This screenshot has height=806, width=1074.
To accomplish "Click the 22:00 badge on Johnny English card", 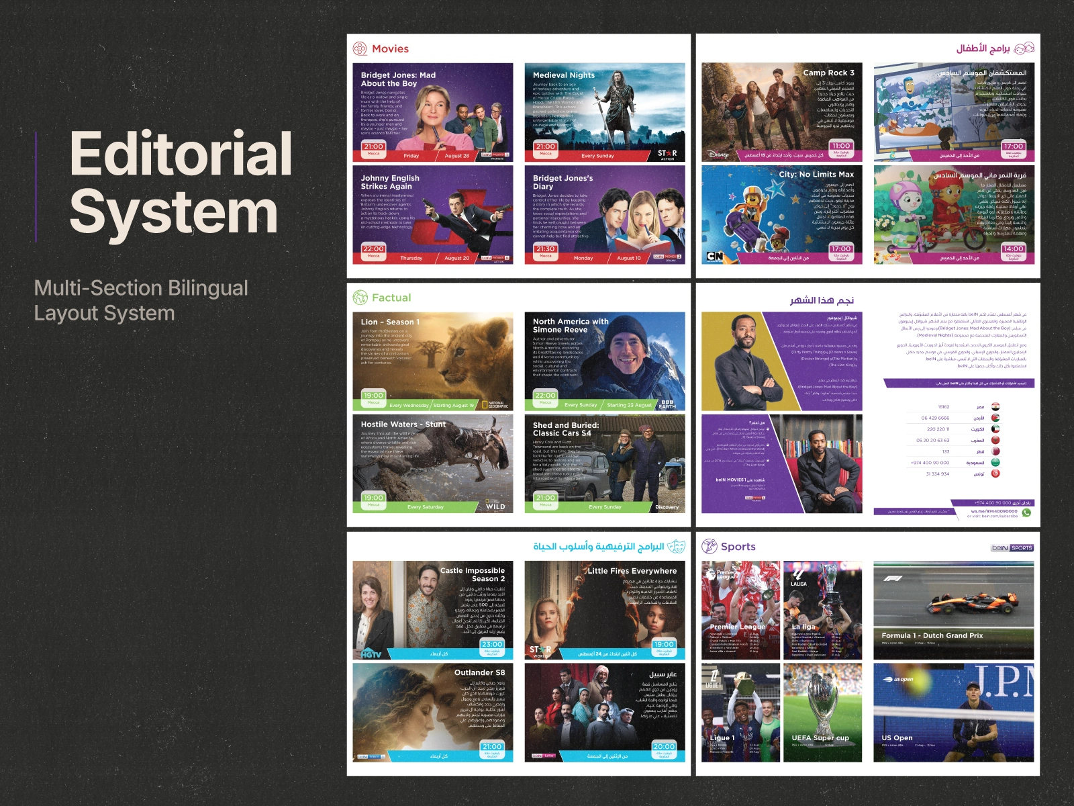I will click(x=374, y=251).
